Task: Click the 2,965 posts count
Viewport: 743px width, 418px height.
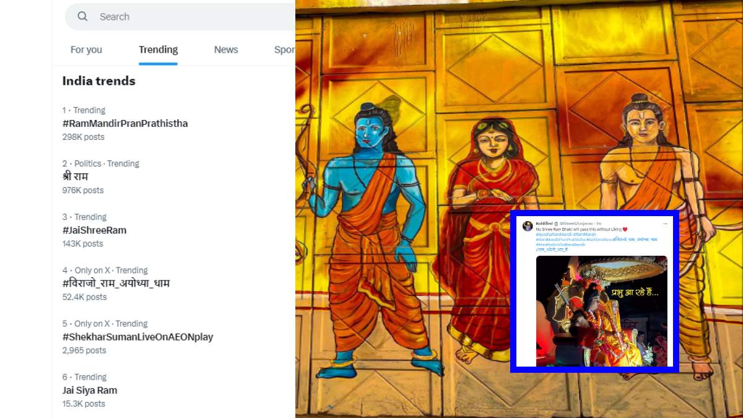Action: click(x=84, y=351)
